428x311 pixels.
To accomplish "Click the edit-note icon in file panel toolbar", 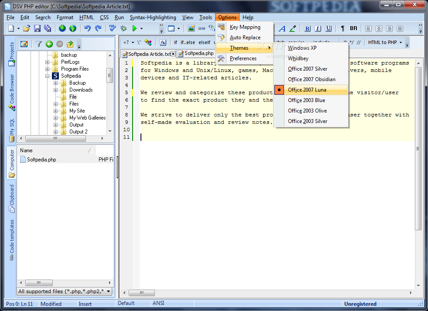I will (24, 44).
